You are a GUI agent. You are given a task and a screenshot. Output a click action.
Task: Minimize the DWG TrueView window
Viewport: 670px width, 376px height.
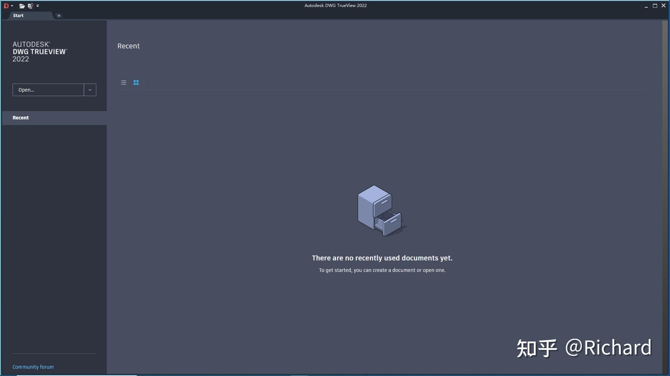coord(646,6)
